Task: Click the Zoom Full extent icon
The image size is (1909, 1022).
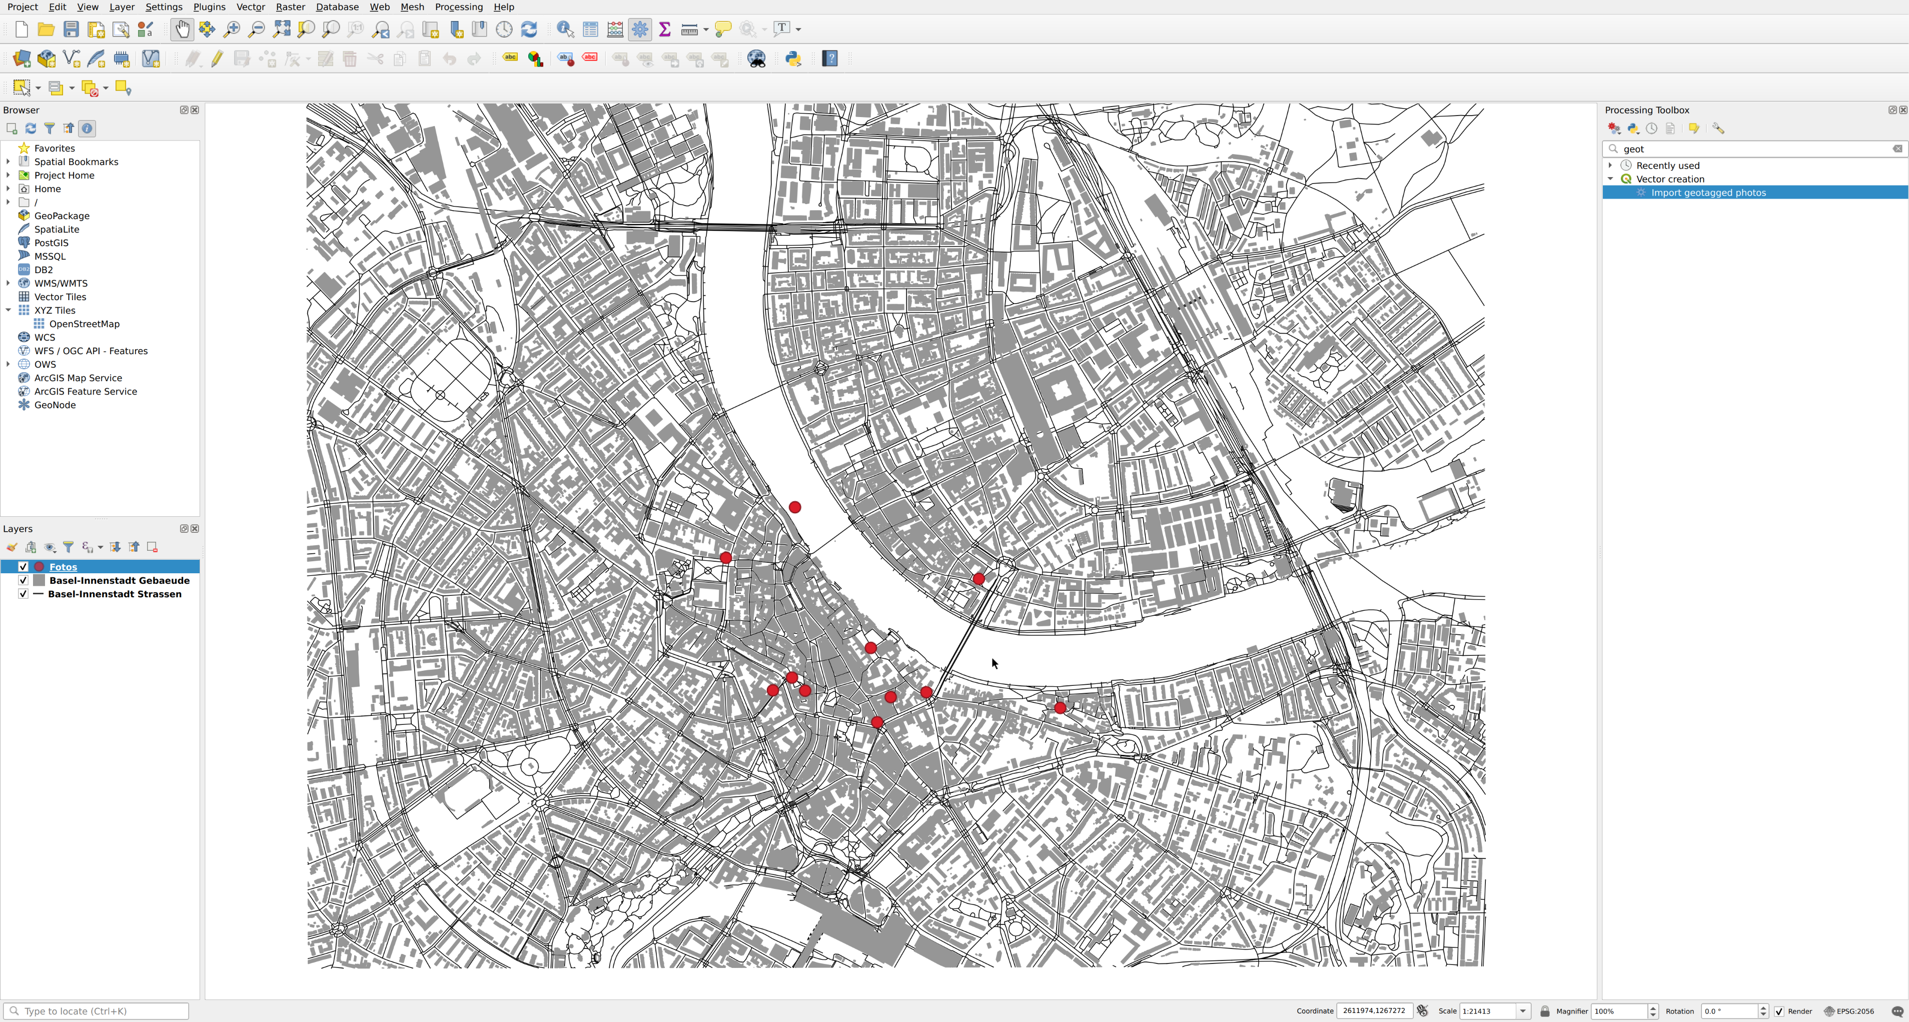Action: point(282,29)
